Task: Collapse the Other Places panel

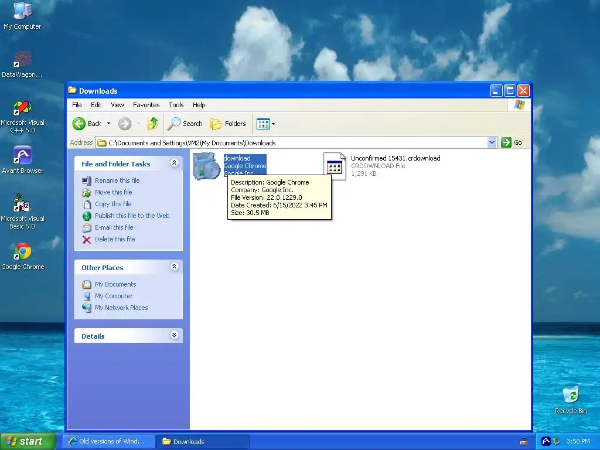Action: click(174, 267)
